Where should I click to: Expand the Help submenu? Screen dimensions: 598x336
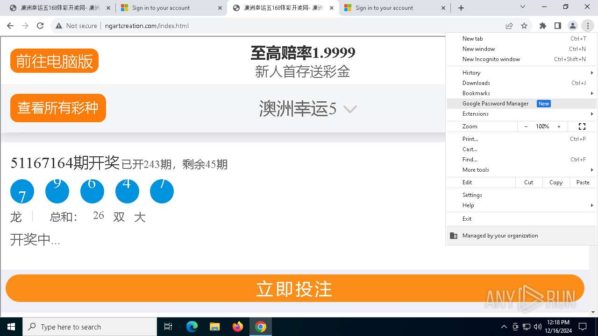(521, 205)
